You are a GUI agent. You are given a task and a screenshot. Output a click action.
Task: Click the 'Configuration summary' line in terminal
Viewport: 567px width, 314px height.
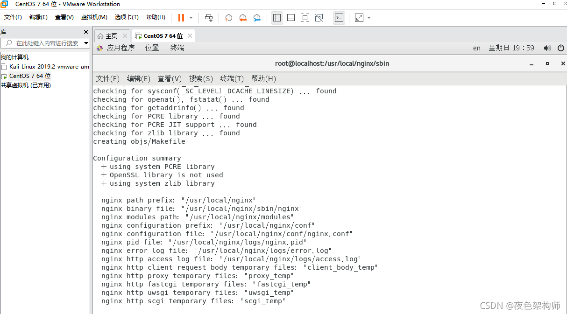tap(137, 158)
